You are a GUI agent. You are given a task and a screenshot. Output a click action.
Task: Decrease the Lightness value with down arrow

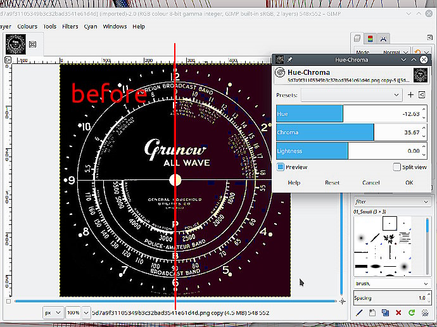424,155
